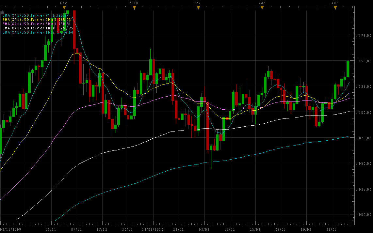Click the 1 025,00 price axis label
373x233 pixels.
[x=363, y=190]
